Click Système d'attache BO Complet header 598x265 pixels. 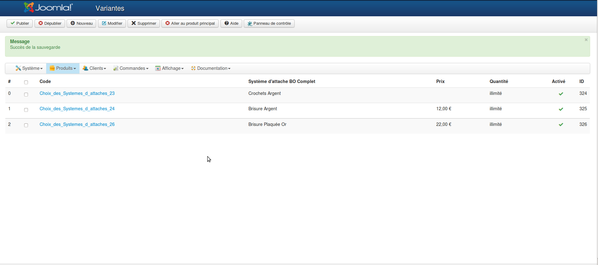(x=282, y=81)
